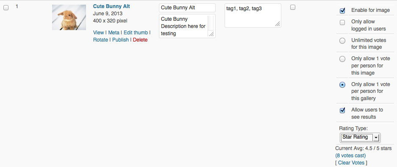Select Only allow 1 vote per person for this image
Viewport: 397px width, 167px height.
tap(342, 59)
